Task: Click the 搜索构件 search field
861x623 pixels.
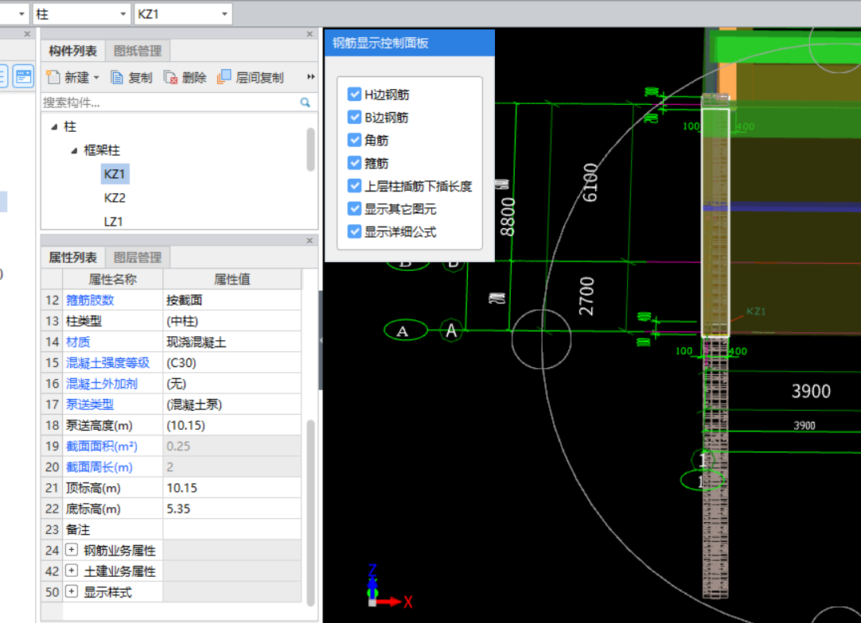Action: (x=170, y=103)
